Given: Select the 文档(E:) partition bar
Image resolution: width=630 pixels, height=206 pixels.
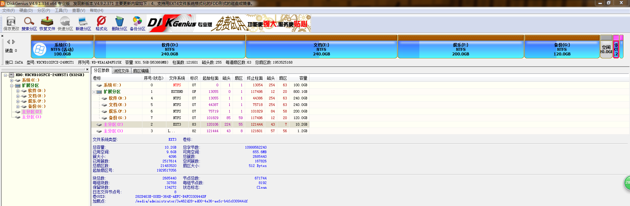Looking at the screenshot, I should (x=322, y=47).
